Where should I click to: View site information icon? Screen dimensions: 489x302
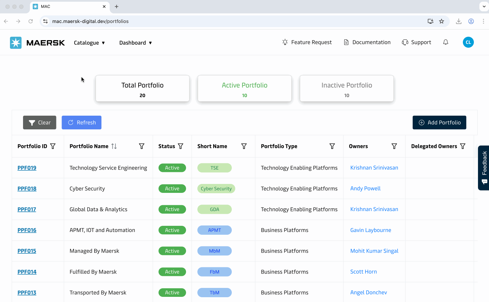coord(45,21)
